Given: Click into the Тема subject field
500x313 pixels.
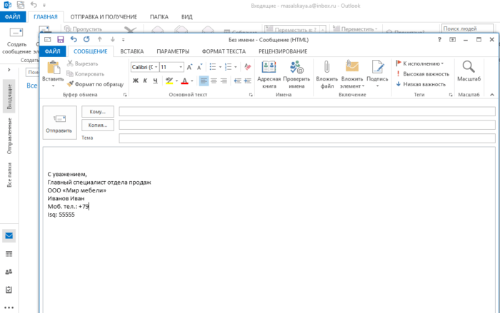Looking at the screenshot, I should (x=306, y=138).
